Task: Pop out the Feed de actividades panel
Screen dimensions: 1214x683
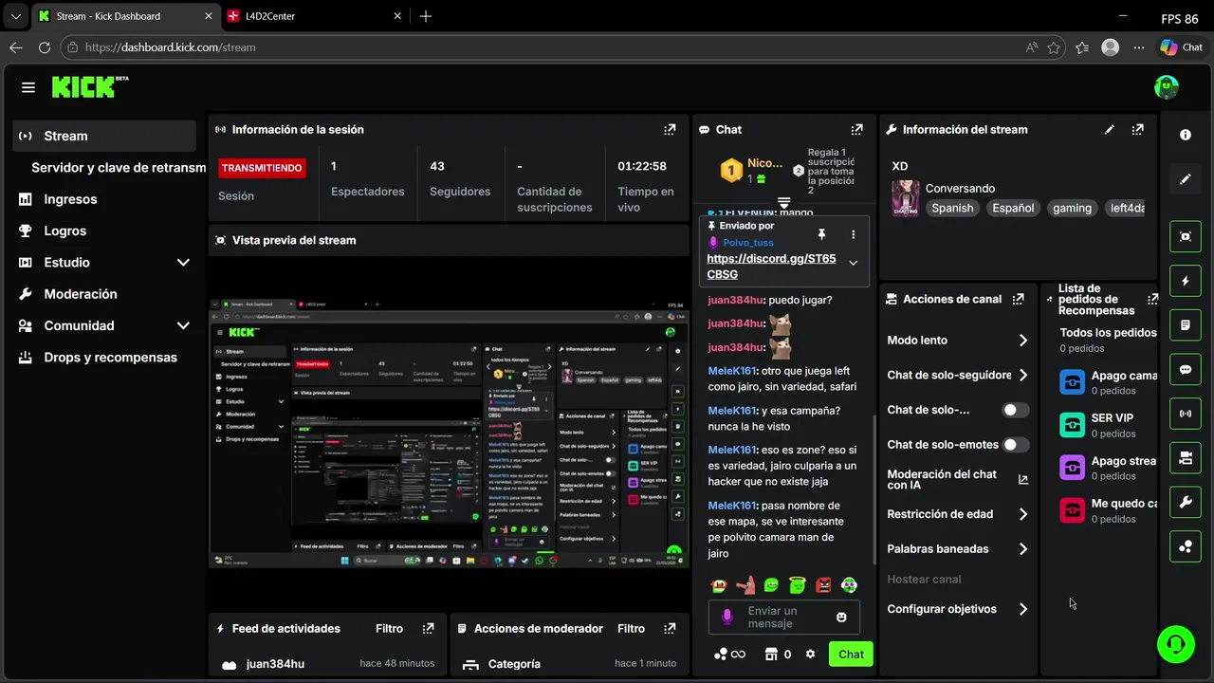Action: [429, 628]
